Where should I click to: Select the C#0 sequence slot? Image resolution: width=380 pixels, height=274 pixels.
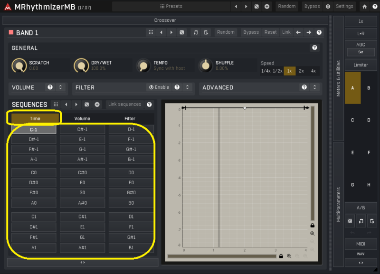[82, 173]
